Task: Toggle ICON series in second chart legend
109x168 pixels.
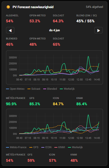Action: click(x=46, y=147)
